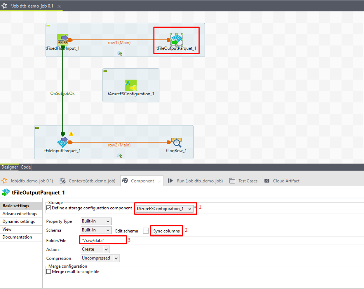This screenshot has height=289, width=364.
Task: Select Dynamic settings in the side list
Action: [21, 221]
